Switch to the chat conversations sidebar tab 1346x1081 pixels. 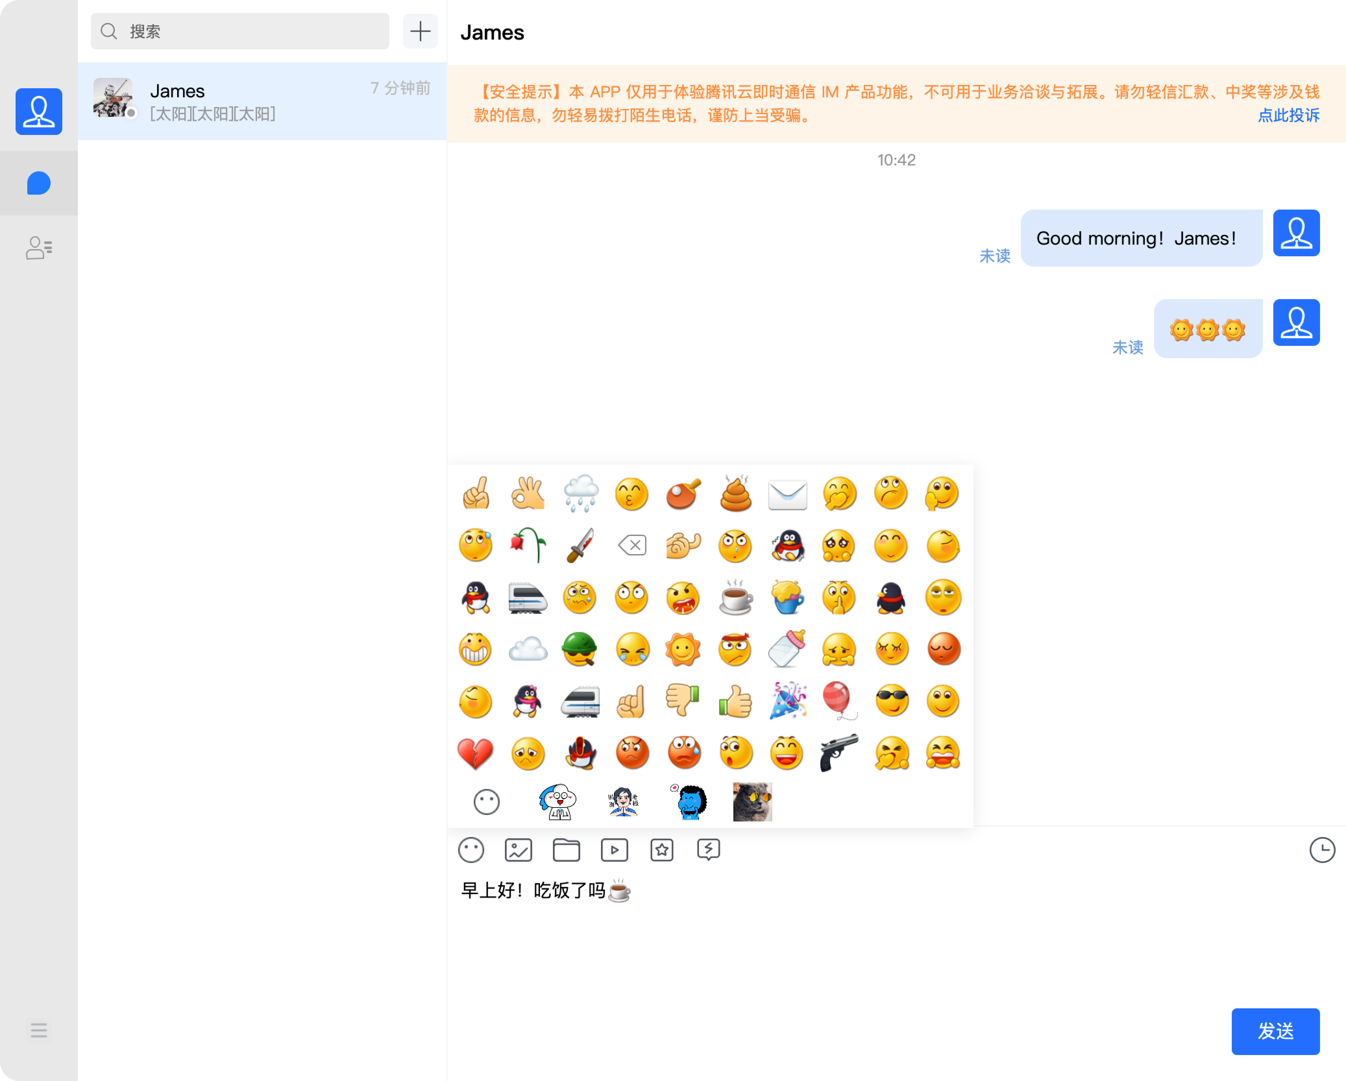[39, 184]
